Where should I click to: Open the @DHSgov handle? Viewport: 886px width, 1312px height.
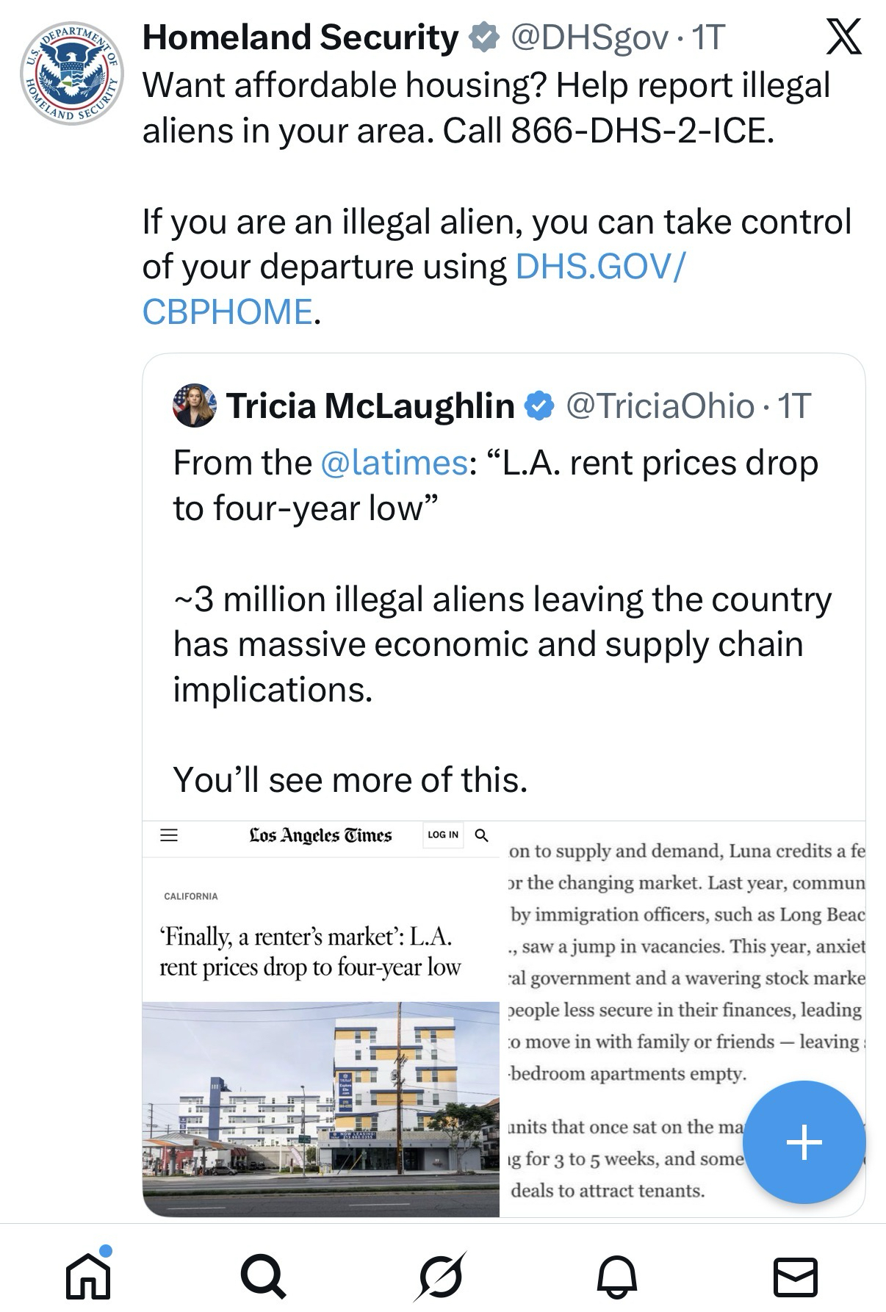[589, 38]
